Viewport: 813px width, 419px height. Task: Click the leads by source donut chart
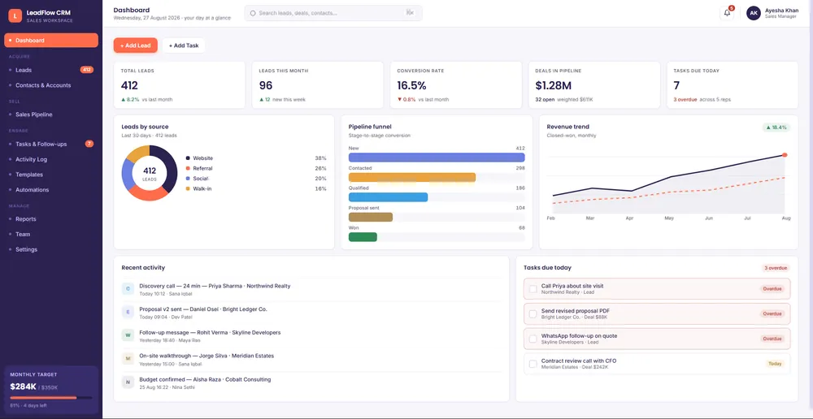point(150,173)
